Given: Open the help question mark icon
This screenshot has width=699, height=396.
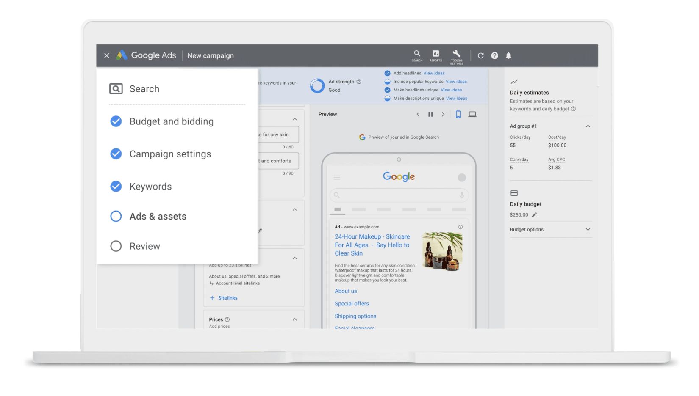Looking at the screenshot, I should click(x=494, y=56).
